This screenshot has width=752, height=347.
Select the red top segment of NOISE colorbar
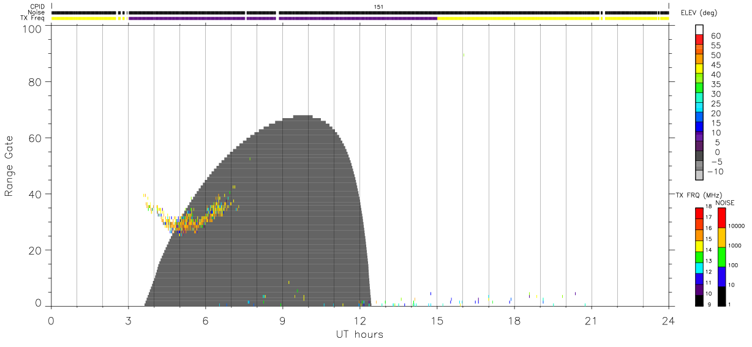(721, 217)
